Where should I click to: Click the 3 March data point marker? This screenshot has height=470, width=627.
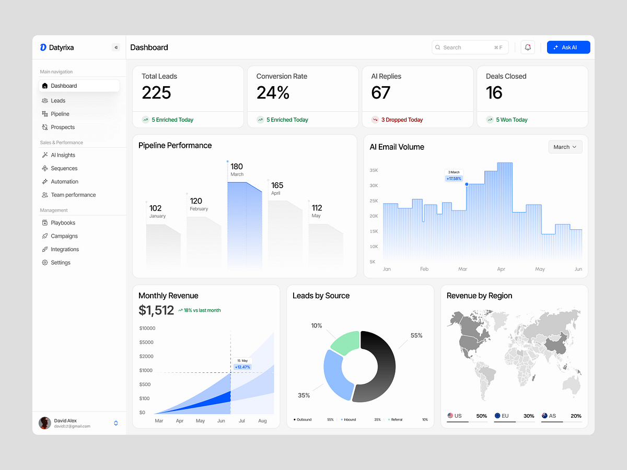coord(467,184)
